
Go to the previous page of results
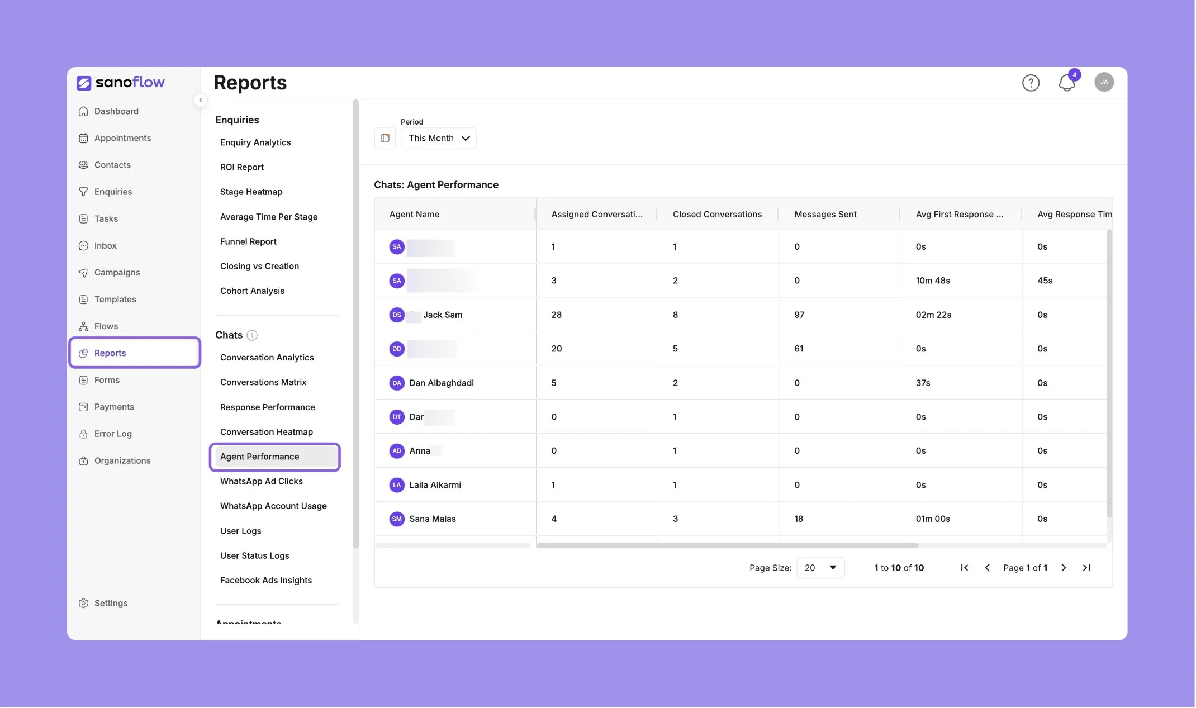click(988, 568)
